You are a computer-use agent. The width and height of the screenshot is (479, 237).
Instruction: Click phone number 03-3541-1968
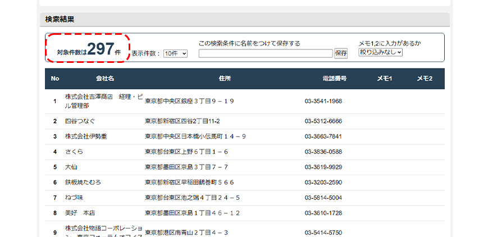coord(323,101)
